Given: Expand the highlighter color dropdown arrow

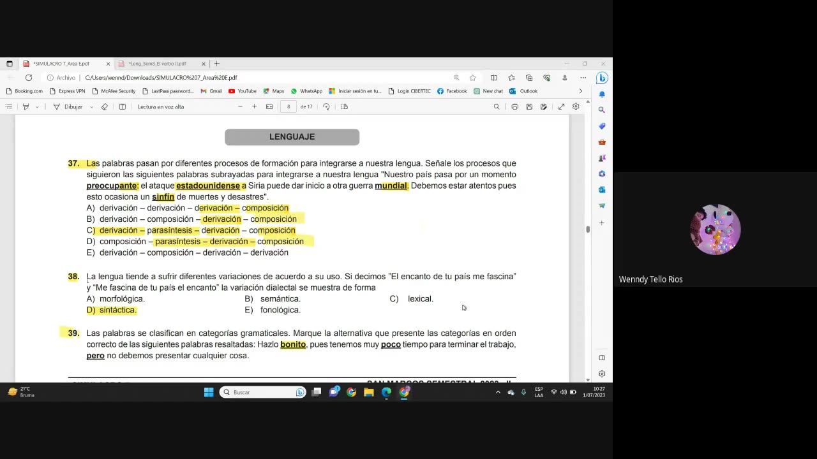Looking at the screenshot, I should [37, 106].
